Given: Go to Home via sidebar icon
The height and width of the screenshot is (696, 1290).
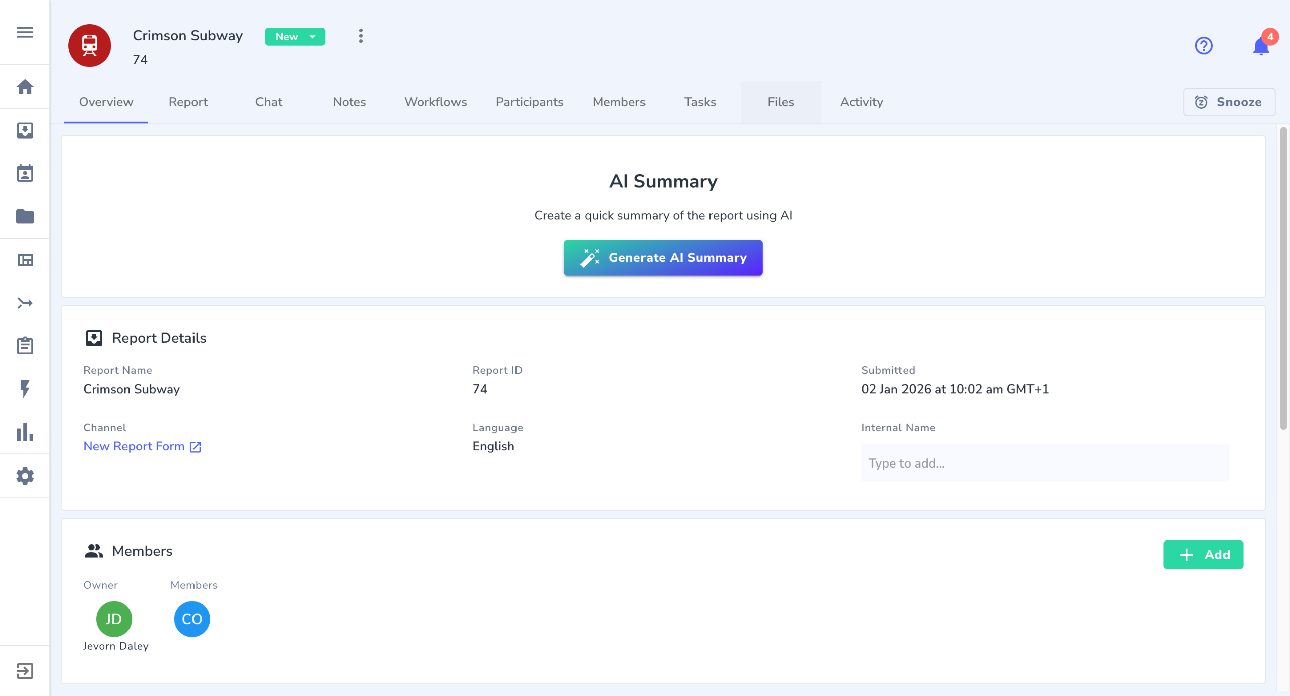Looking at the screenshot, I should pyautogui.click(x=25, y=87).
